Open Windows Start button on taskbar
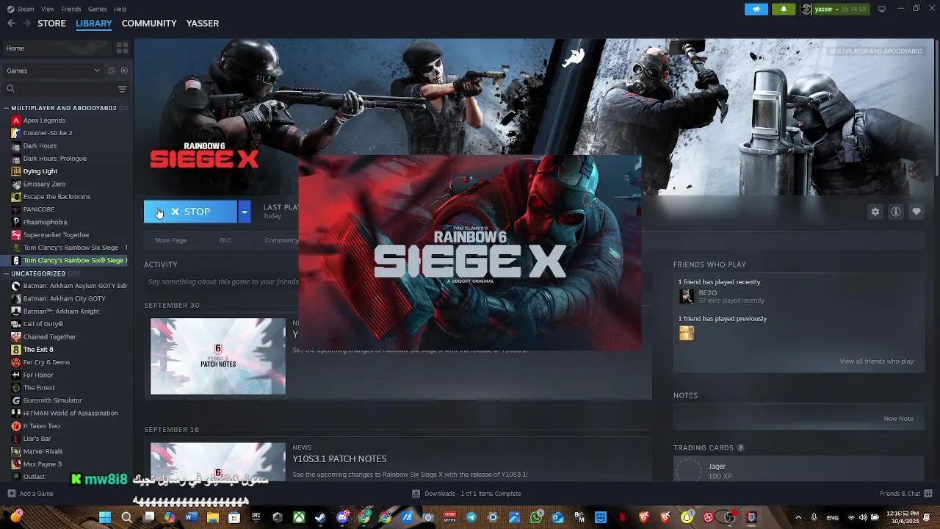Viewport: 940px width, 529px height. tap(105, 517)
